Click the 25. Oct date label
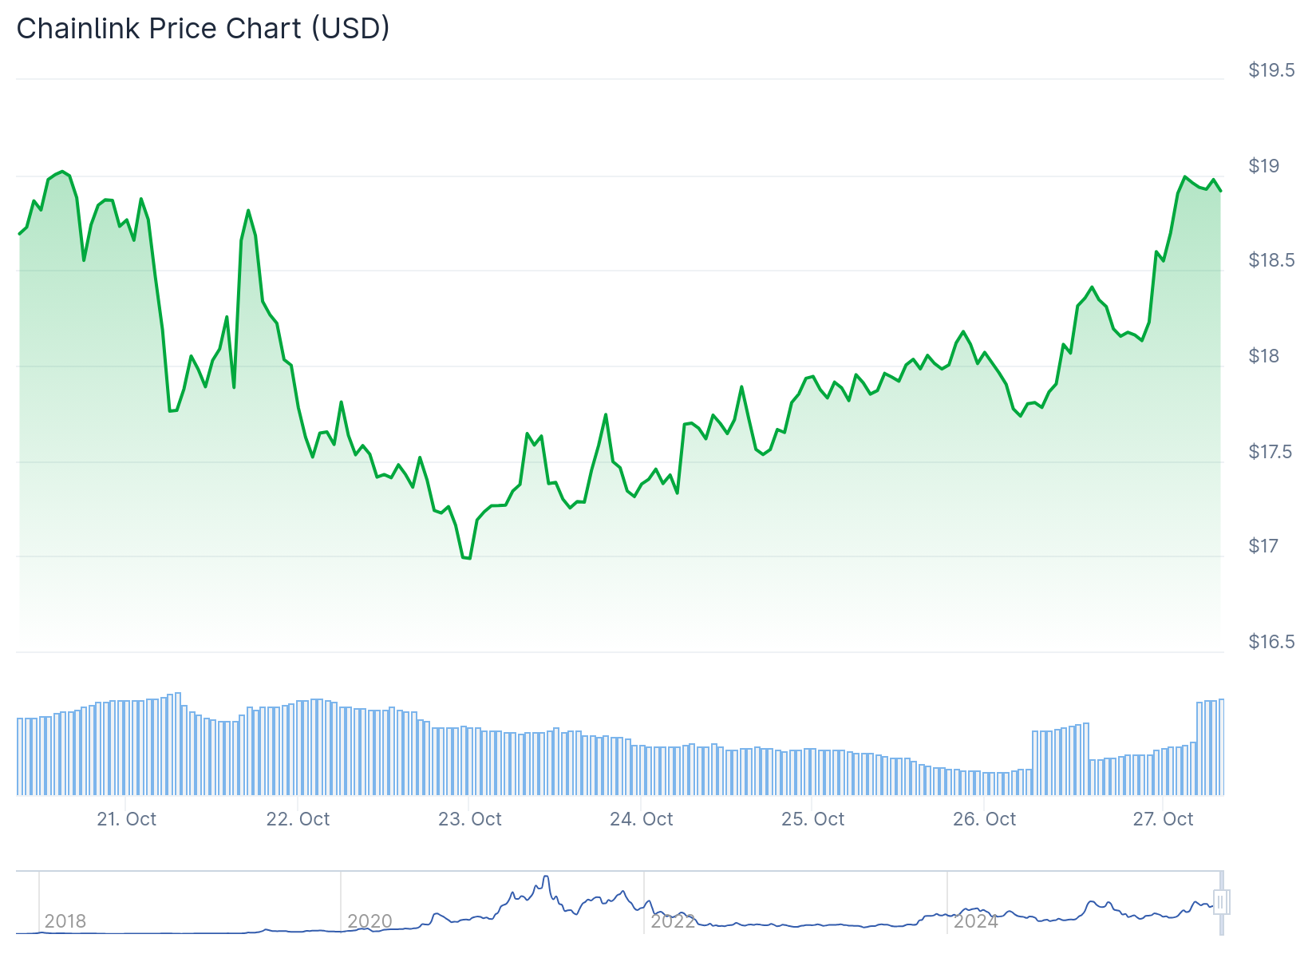The image size is (1312, 958). (x=813, y=819)
